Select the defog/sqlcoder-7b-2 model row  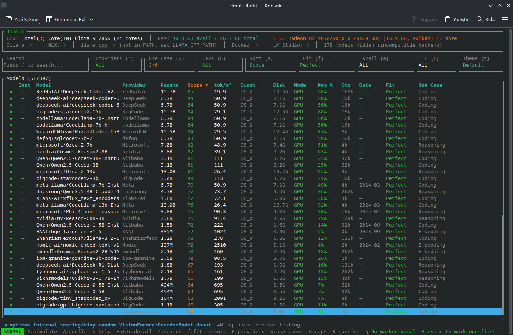coord(253,138)
